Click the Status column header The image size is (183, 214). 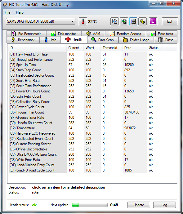tap(155, 48)
